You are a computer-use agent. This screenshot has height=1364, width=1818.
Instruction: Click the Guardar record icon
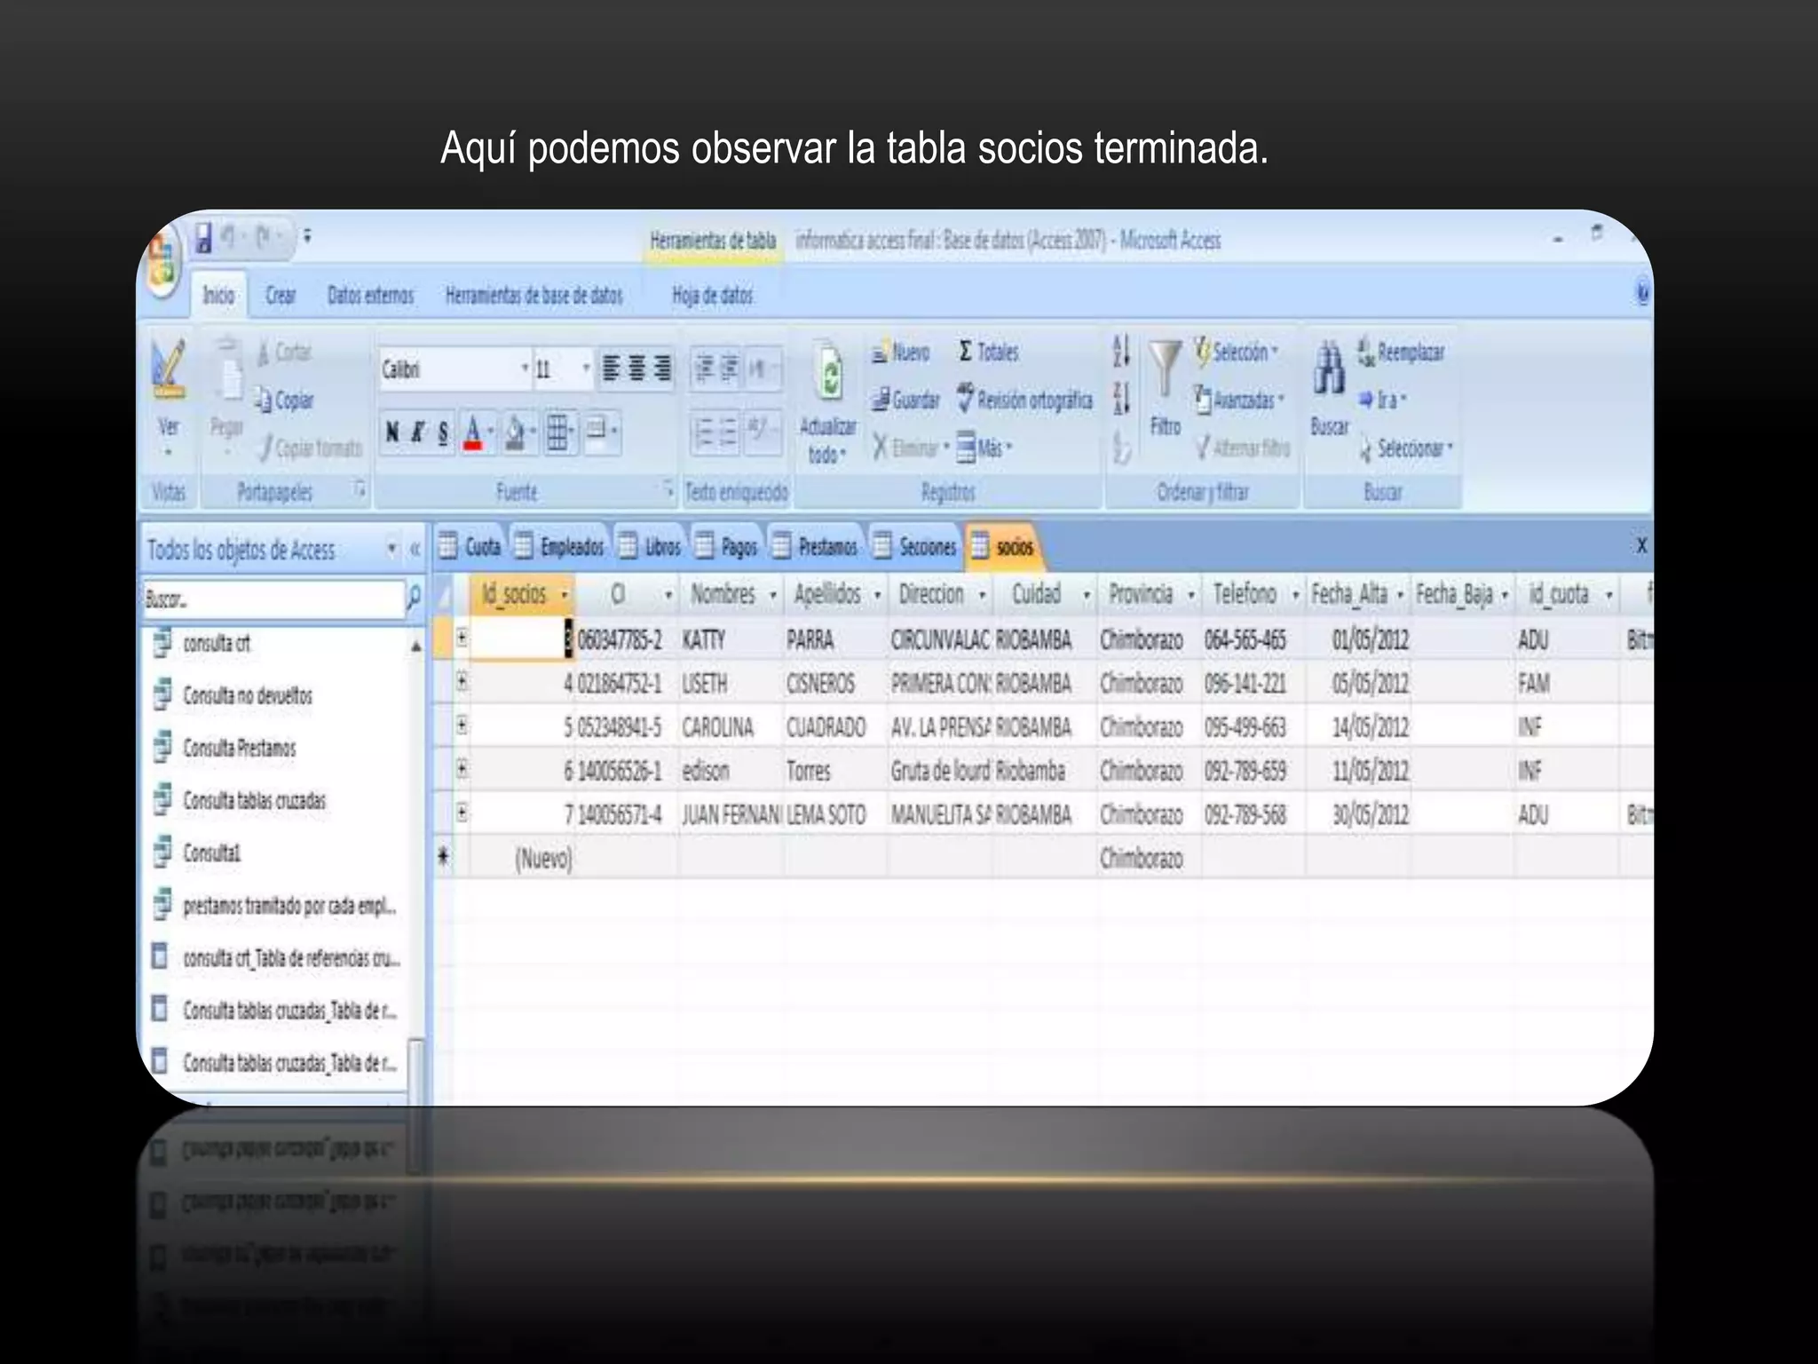click(x=881, y=400)
